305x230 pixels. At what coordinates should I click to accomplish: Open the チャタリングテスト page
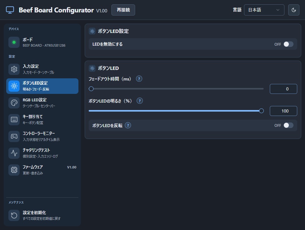42,153
